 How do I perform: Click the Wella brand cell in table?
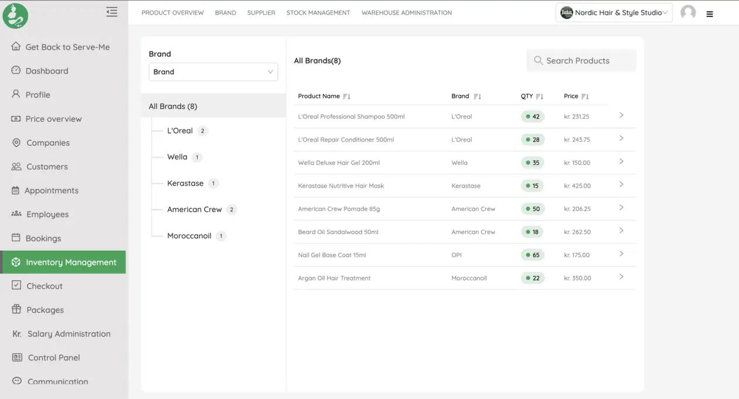tap(459, 163)
